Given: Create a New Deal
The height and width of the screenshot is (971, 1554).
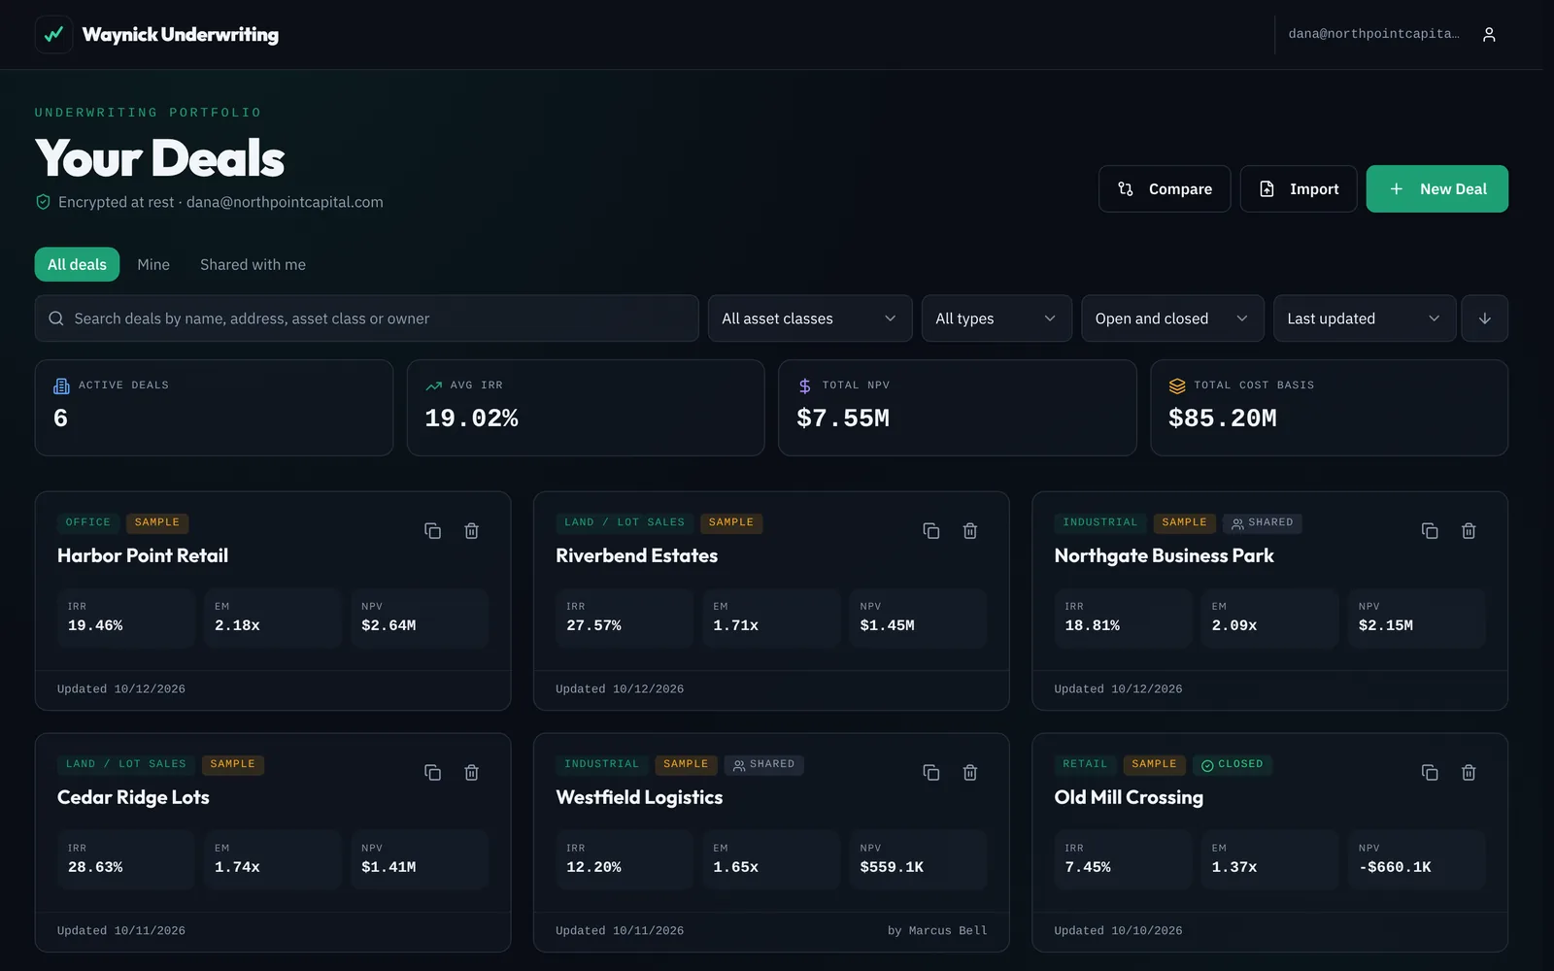Looking at the screenshot, I should pyautogui.click(x=1437, y=189).
